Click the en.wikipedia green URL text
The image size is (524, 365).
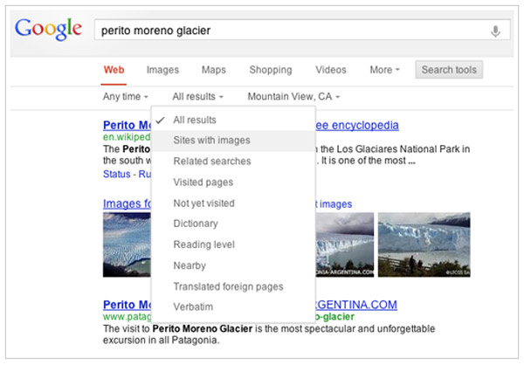pyautogui.click(x=127, y=137)
